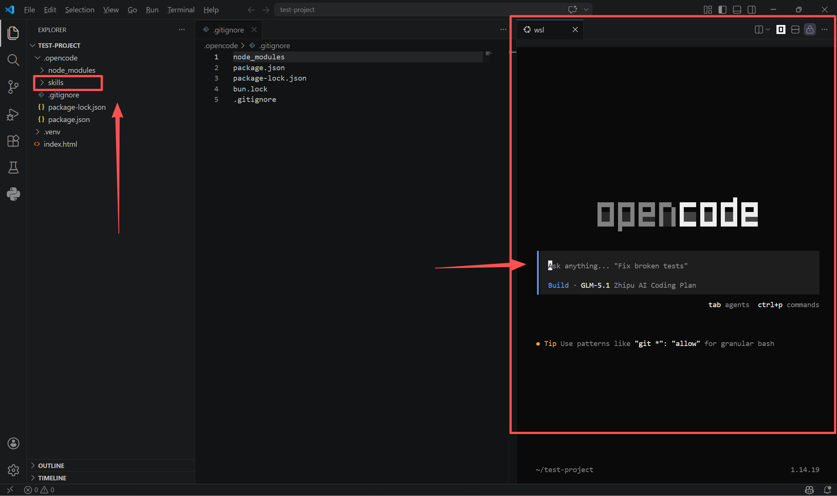
Task: Open .gitignore file in Explorer tree
Action: click(64, 95)
